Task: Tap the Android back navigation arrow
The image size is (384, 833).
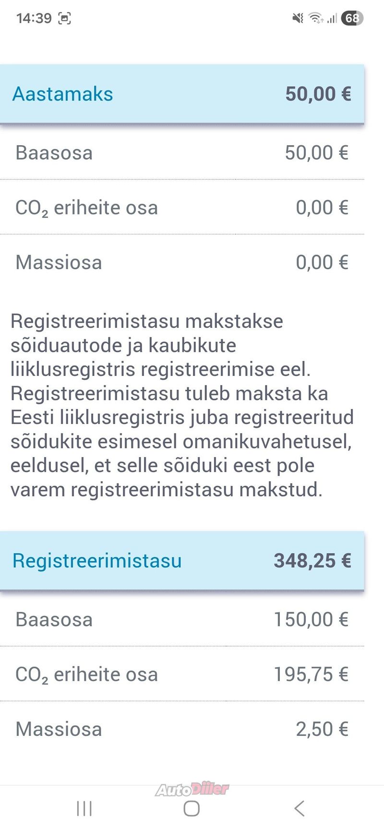Action: point(299,808)
